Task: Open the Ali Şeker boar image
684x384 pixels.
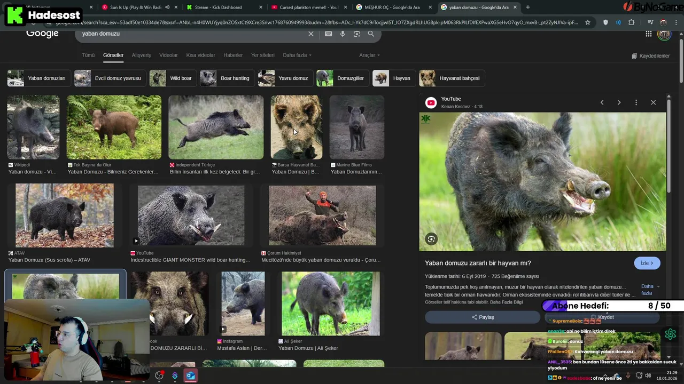Action: (x=331, y=303)
